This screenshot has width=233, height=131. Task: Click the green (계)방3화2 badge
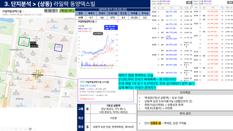coord(67,11)
